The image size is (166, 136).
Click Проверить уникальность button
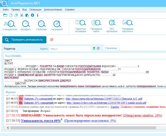(x=24, y=40)
